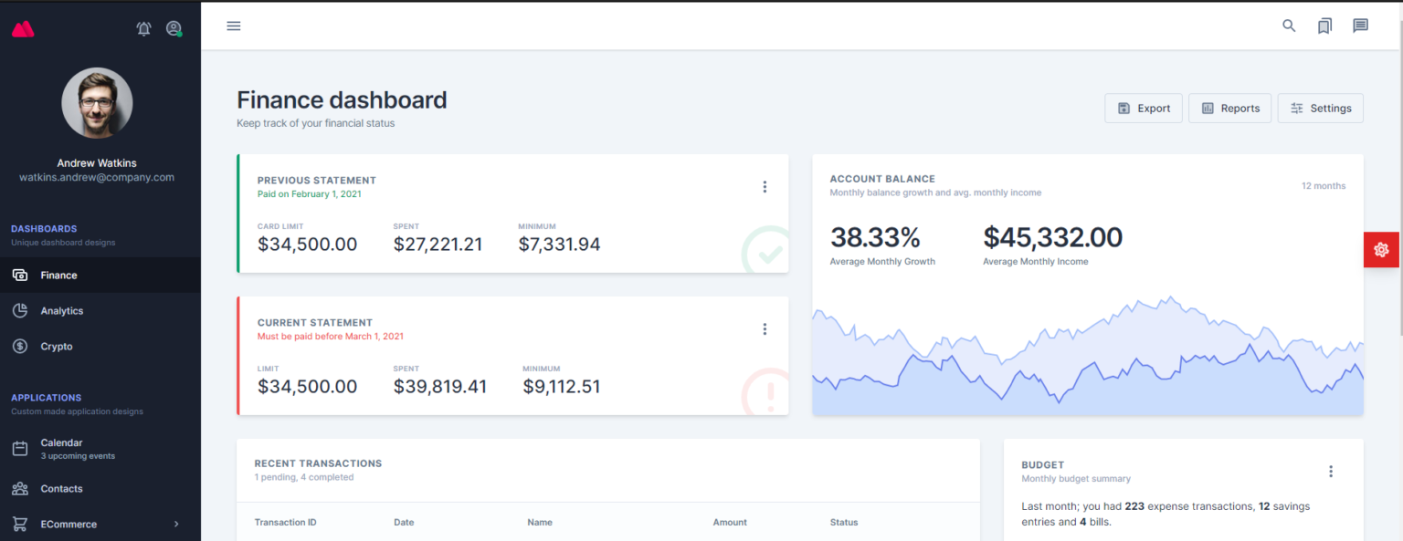The height and width of the screenshot is (541, 1403).
Task: Select Crypto dashboard in sidebar
Action: [x=57, y=347]
